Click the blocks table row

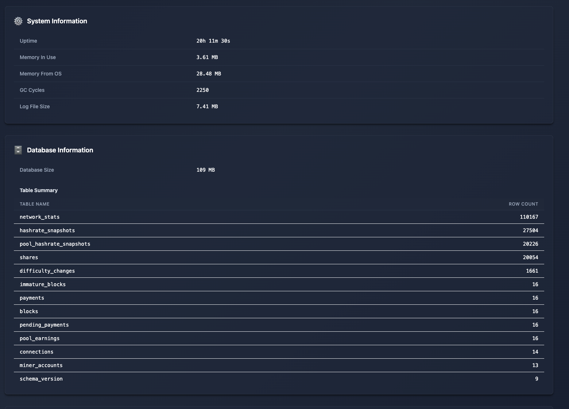[x=29, y=311]
